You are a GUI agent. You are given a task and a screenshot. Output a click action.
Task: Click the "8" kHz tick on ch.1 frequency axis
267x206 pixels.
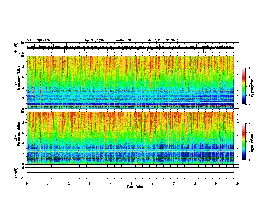[23, 67]
